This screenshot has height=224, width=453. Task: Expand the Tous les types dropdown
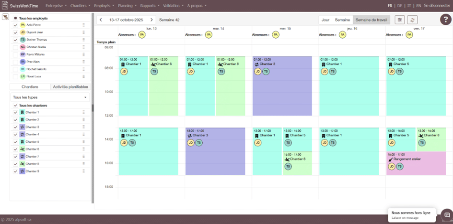50,97
